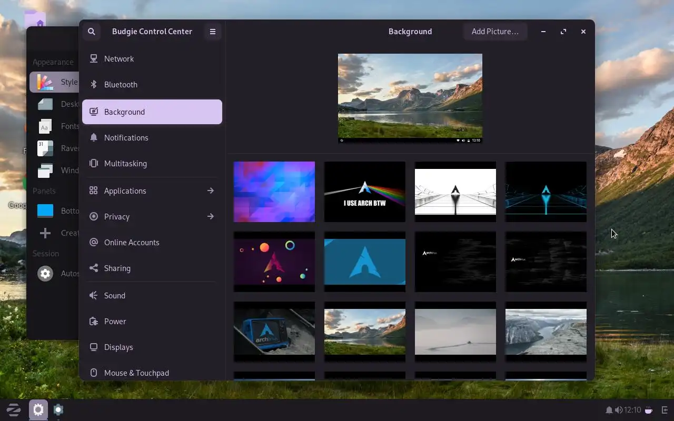Viewport: 674px width, 421px height.
Task: Open the Budgie menu on taskbar
Action: point(13,410)
